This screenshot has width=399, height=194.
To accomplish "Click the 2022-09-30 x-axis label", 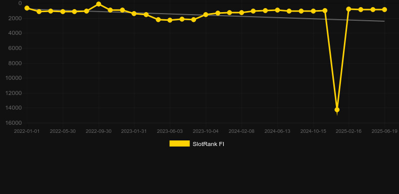I will [98, 131].
